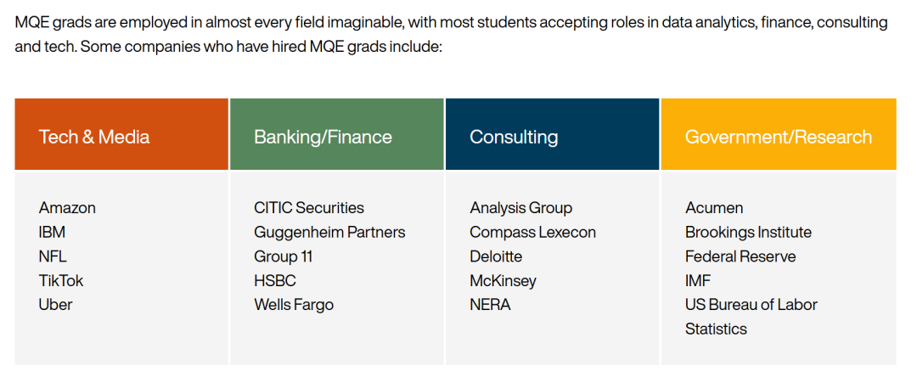917x383 pixels.
Task: Select IBM in Tech & Media
Action: 52,232
